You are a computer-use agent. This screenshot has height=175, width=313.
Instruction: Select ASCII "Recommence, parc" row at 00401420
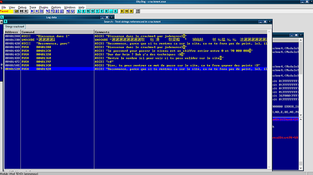pos(136,44)
